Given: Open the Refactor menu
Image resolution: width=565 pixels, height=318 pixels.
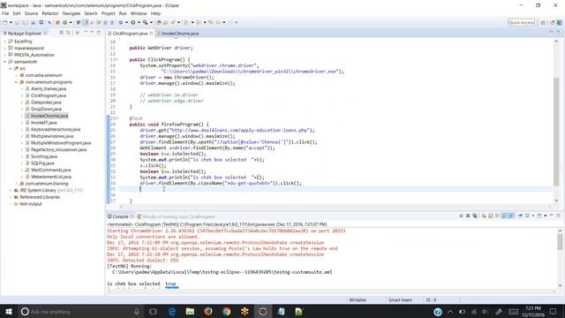Looking at the screenshot, I should [x=50, y=13].
